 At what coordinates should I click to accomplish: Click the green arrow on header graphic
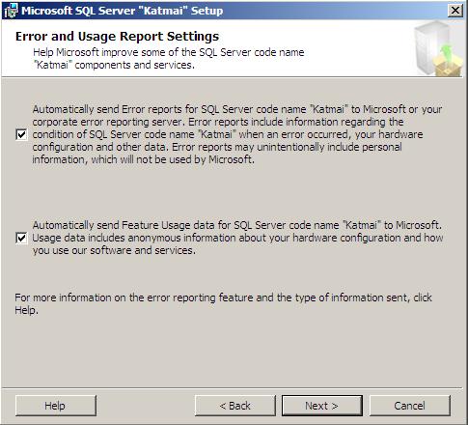pos(446,53)
